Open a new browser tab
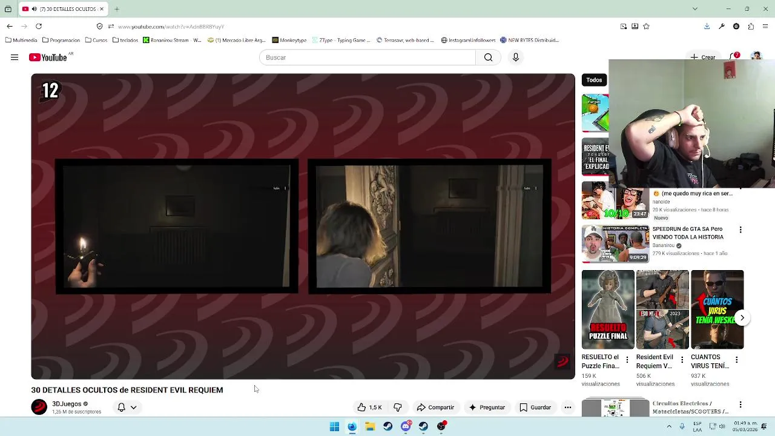The width and height of the screenshot is (775, 436). coord(117,9)
